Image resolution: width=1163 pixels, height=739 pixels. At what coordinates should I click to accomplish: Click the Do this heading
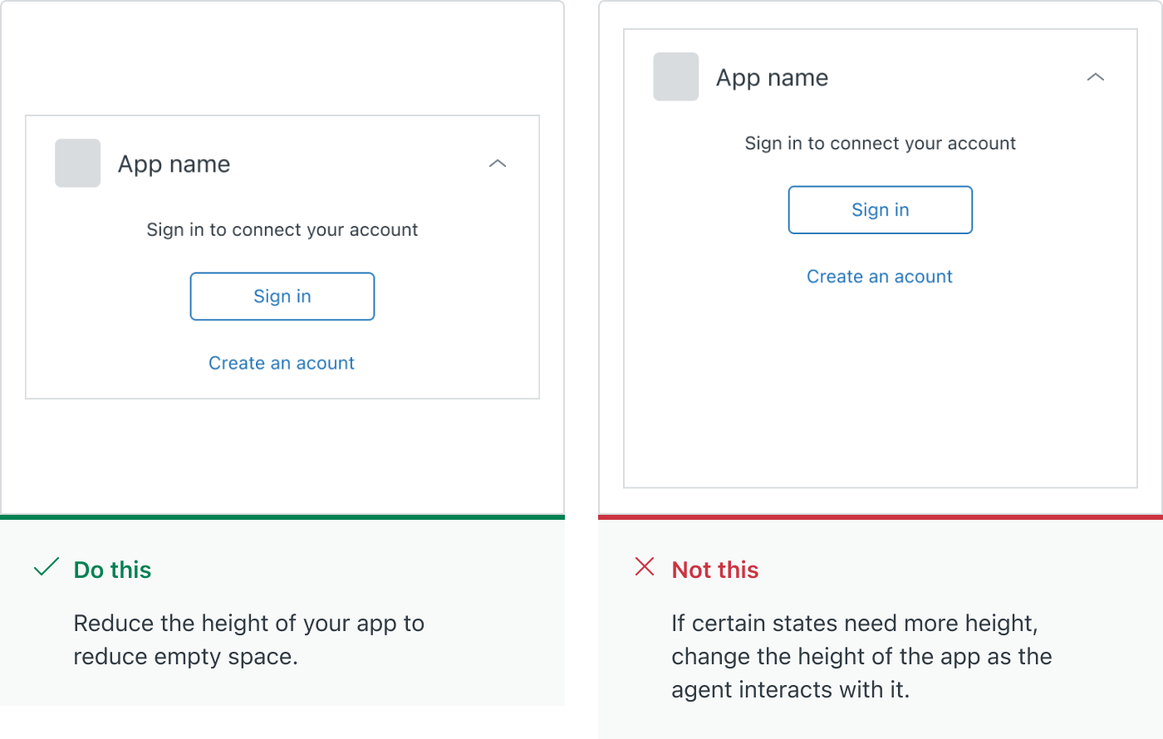(x=113, y=570)
